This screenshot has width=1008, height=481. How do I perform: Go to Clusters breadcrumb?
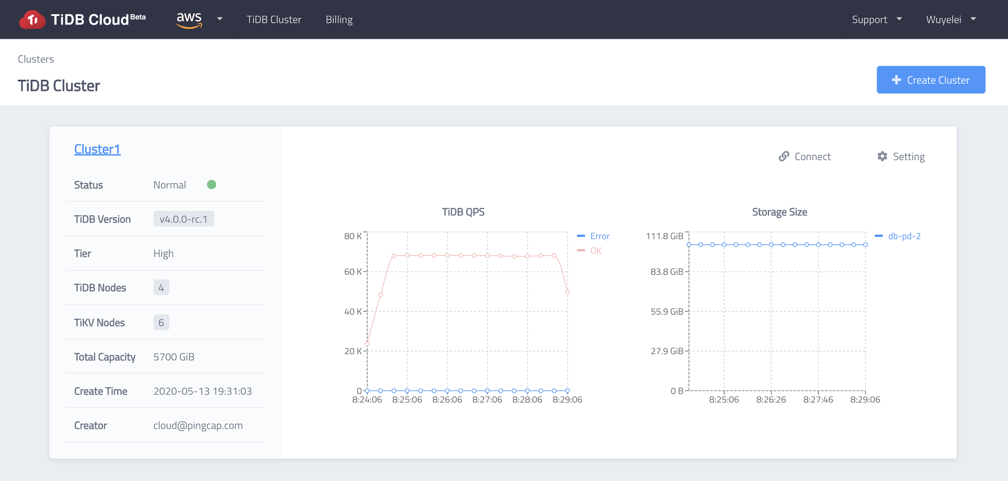pyautogui.click(x=36, y=59)
